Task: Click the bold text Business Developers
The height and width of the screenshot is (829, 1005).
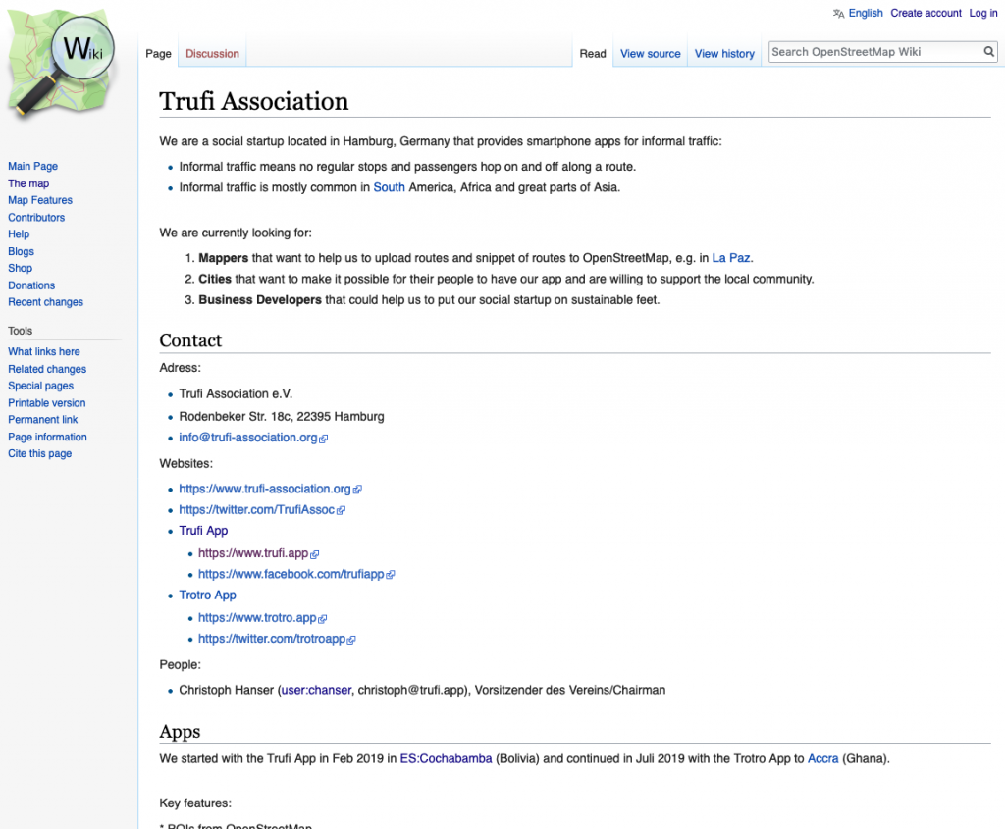Action: [259, 300]
